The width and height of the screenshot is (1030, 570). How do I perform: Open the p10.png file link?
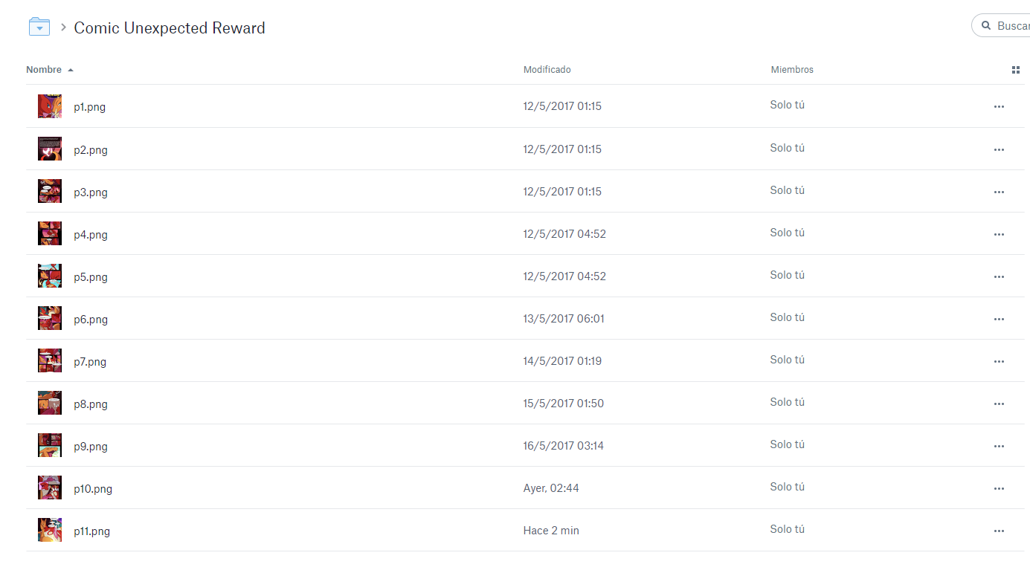click(x=93, y=489)
